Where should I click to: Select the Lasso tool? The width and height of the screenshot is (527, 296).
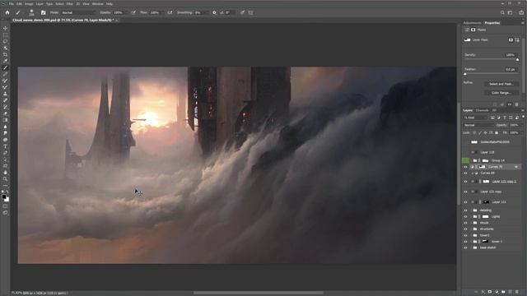[x=5, y=42]
